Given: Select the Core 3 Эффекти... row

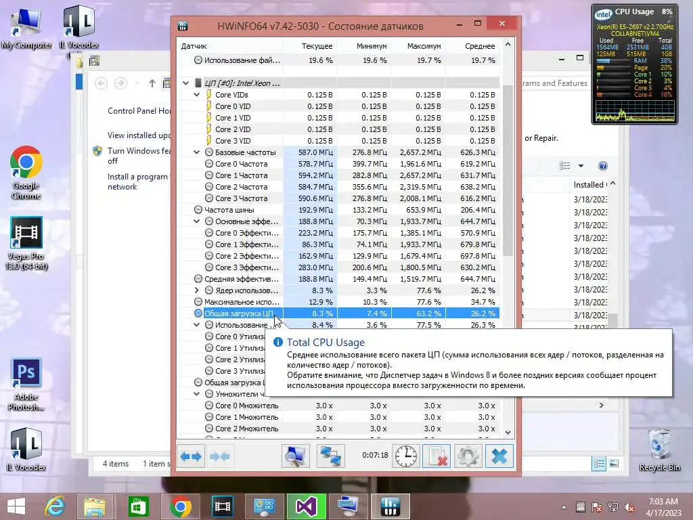Looking at the screenshot, I should pyautogui.click(x=338, y=267).
